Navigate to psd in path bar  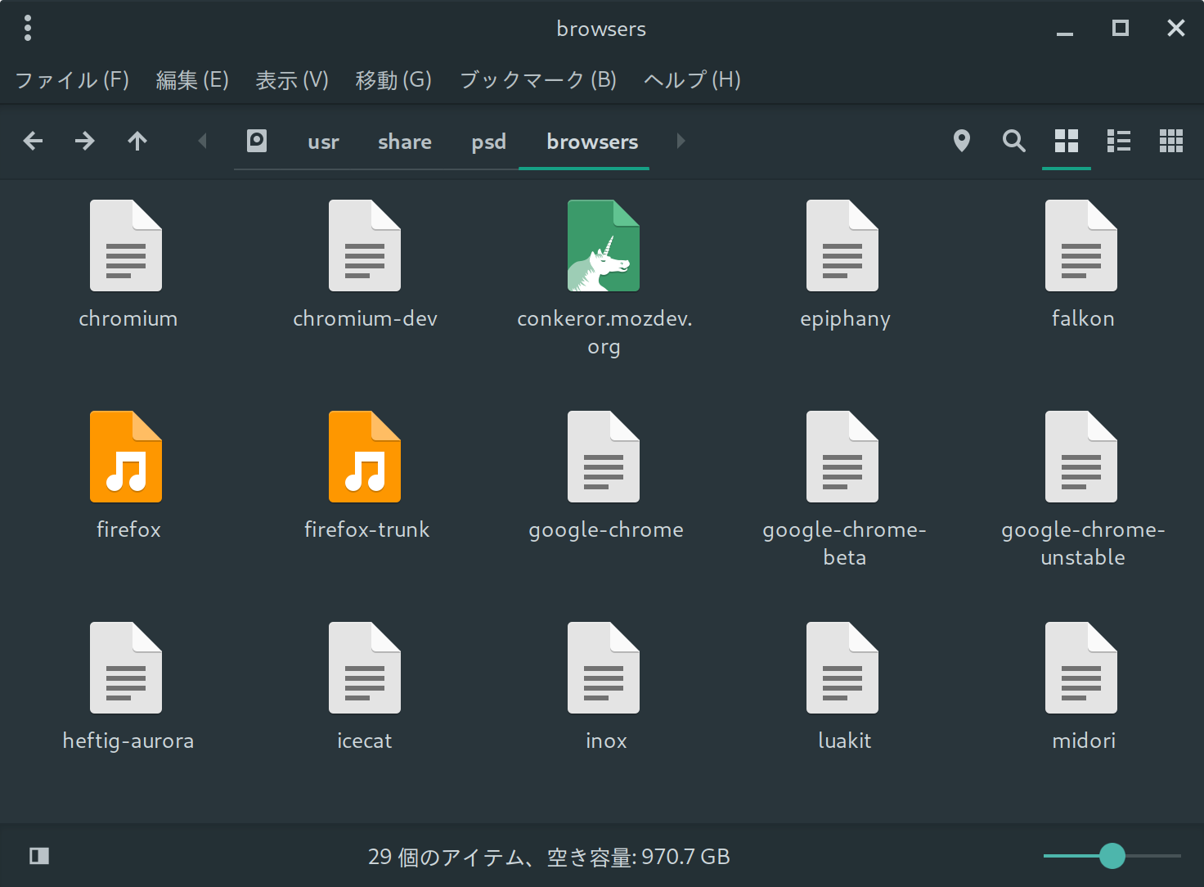[488, 142]
